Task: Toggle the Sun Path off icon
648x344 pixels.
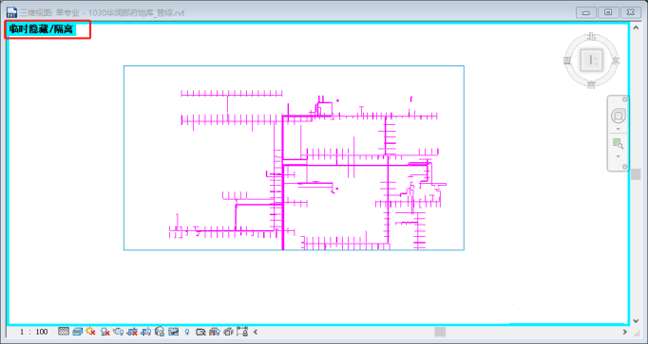Action: point(91,332)
